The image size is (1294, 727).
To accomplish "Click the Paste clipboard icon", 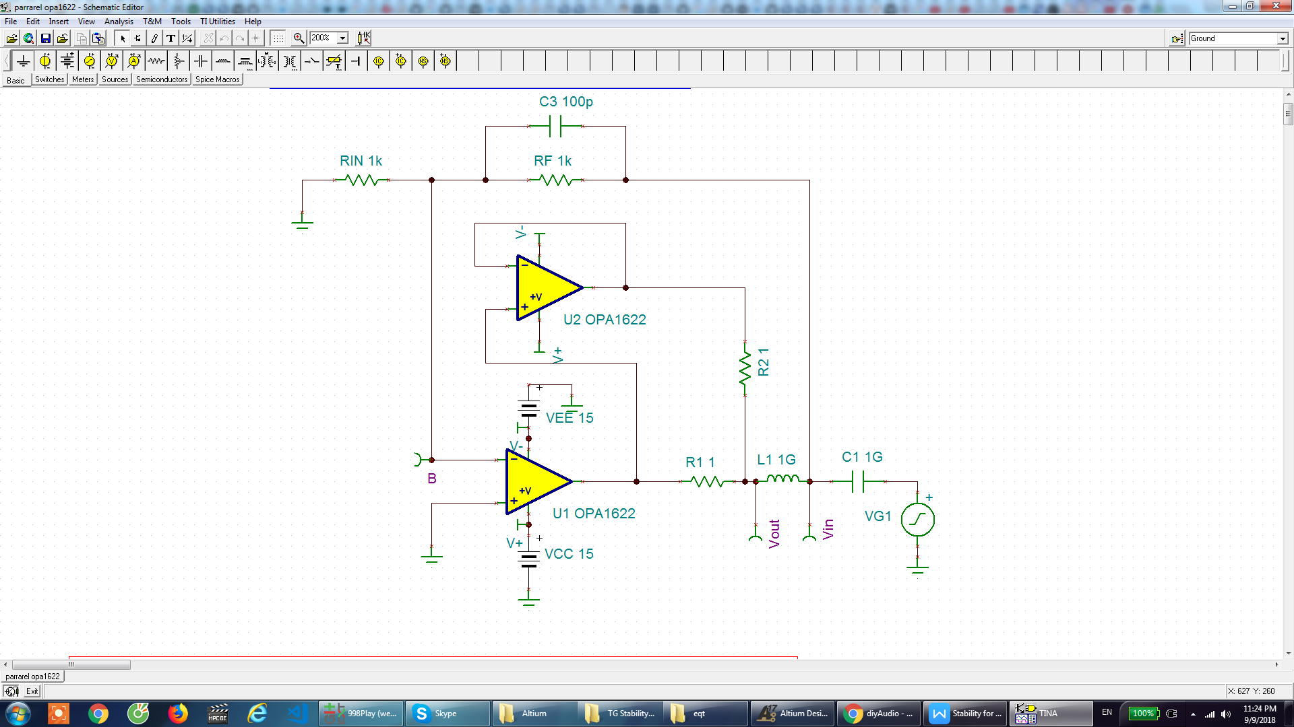I will [98, 38].
